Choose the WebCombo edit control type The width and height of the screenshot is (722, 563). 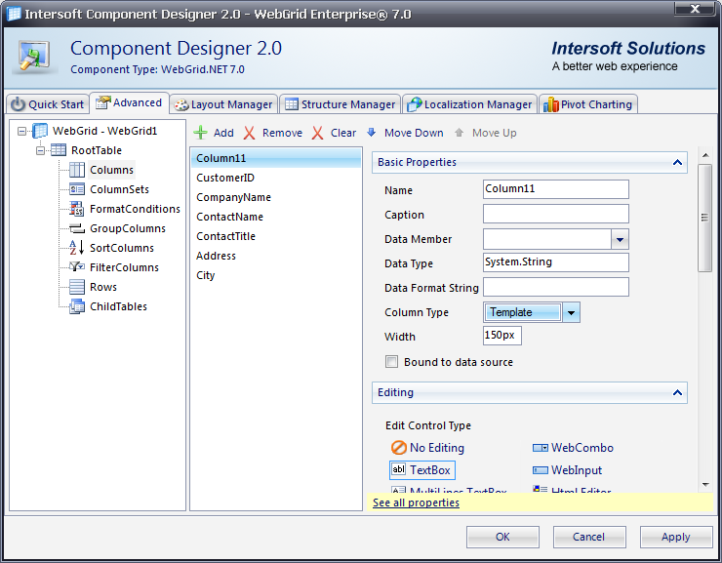[x=541, y=448]
